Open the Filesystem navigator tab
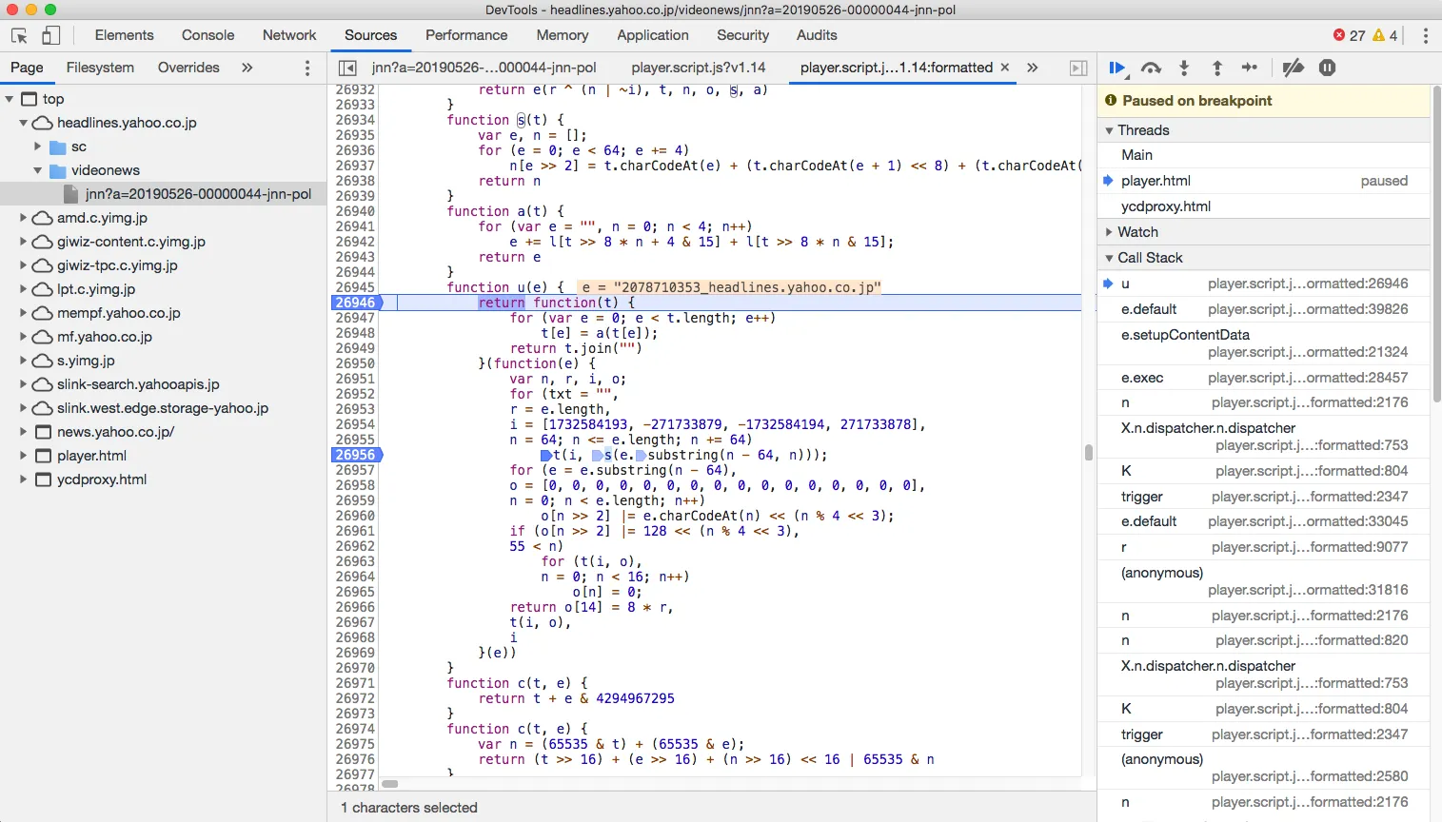 coord(100,68)
